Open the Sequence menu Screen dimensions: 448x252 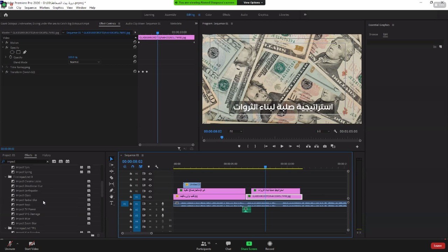30,8
